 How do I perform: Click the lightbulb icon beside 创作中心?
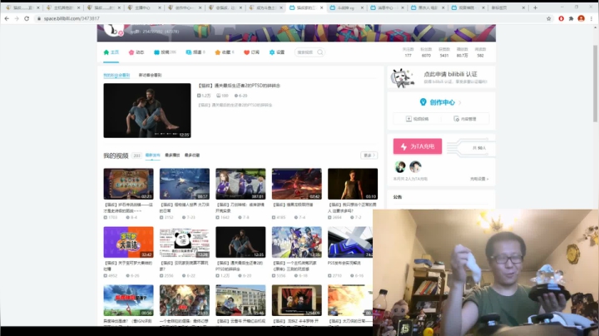pyautogui.click(x=423, y=102)
